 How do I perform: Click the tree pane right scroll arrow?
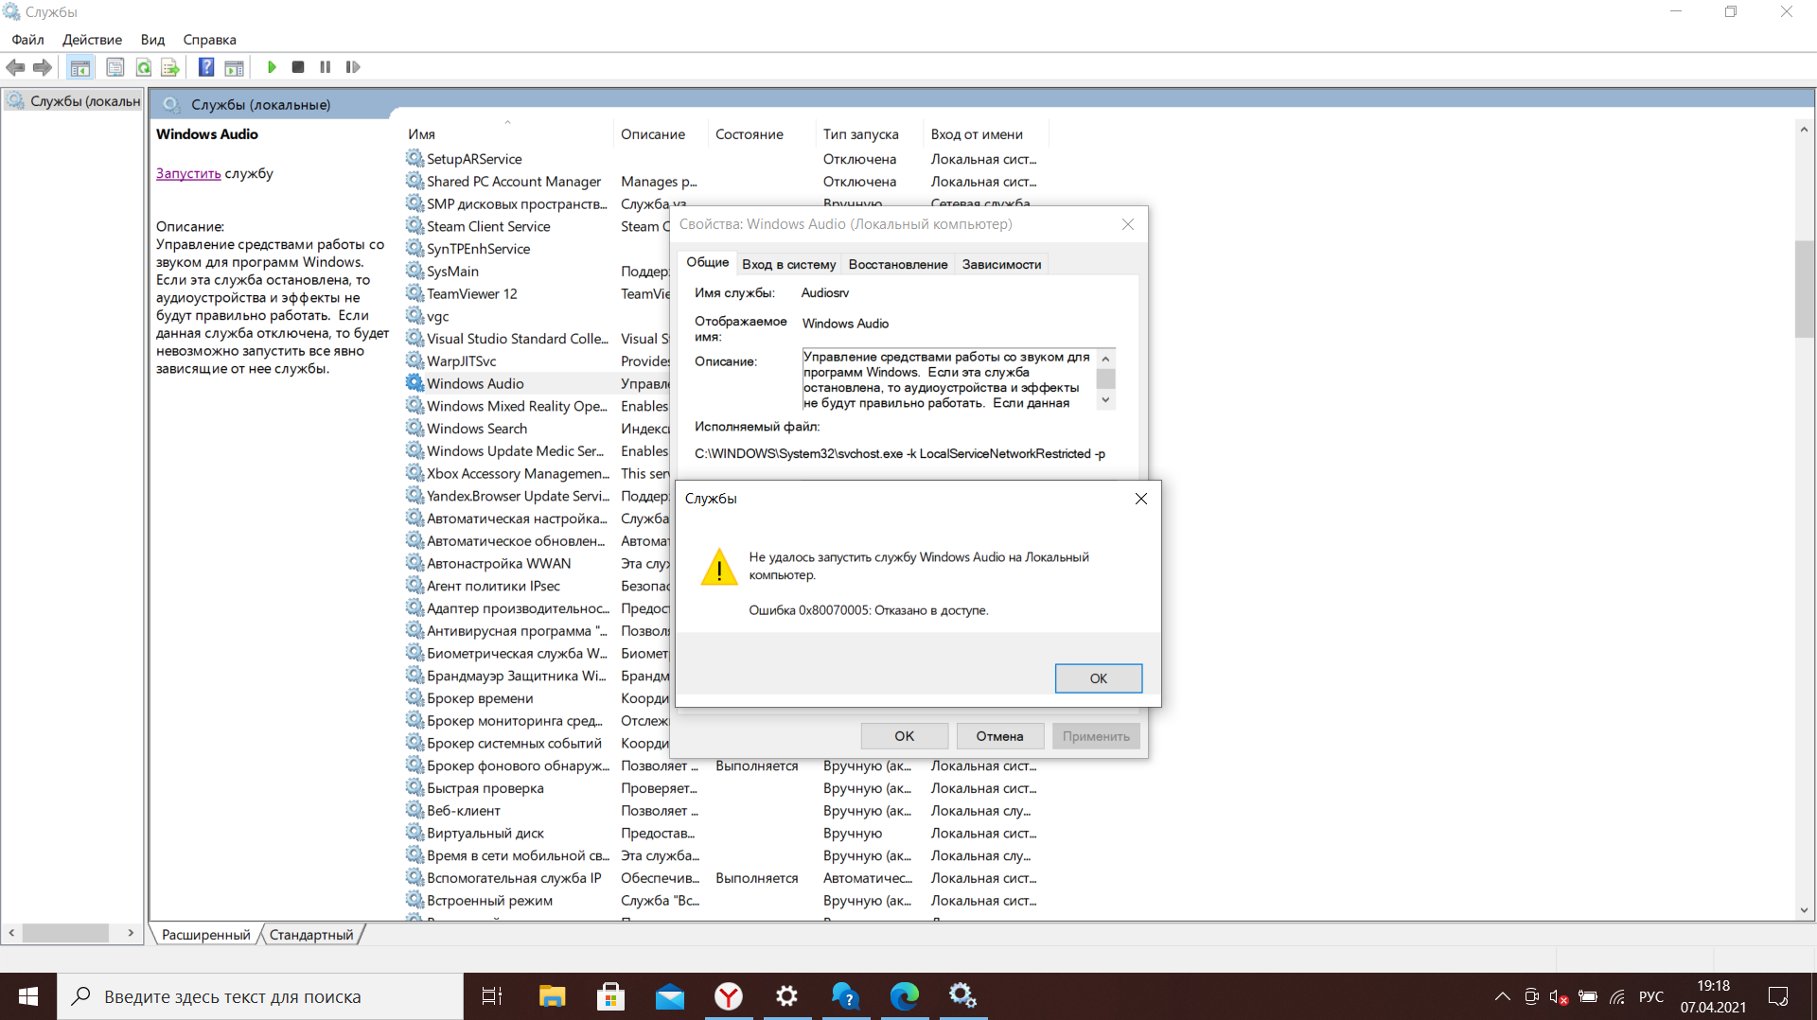131,933
